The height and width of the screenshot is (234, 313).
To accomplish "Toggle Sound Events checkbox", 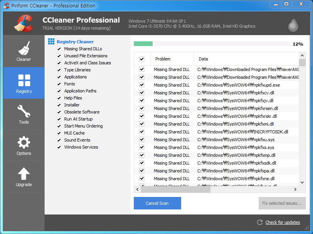I will point(59,140).
